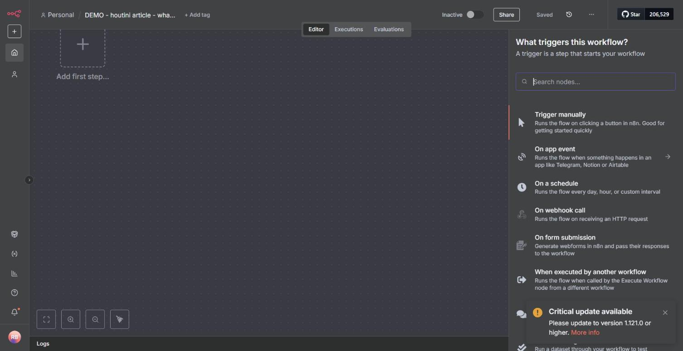Open the Insights chart icon in sidebar
683x351 pixels.
click(15, 273)
